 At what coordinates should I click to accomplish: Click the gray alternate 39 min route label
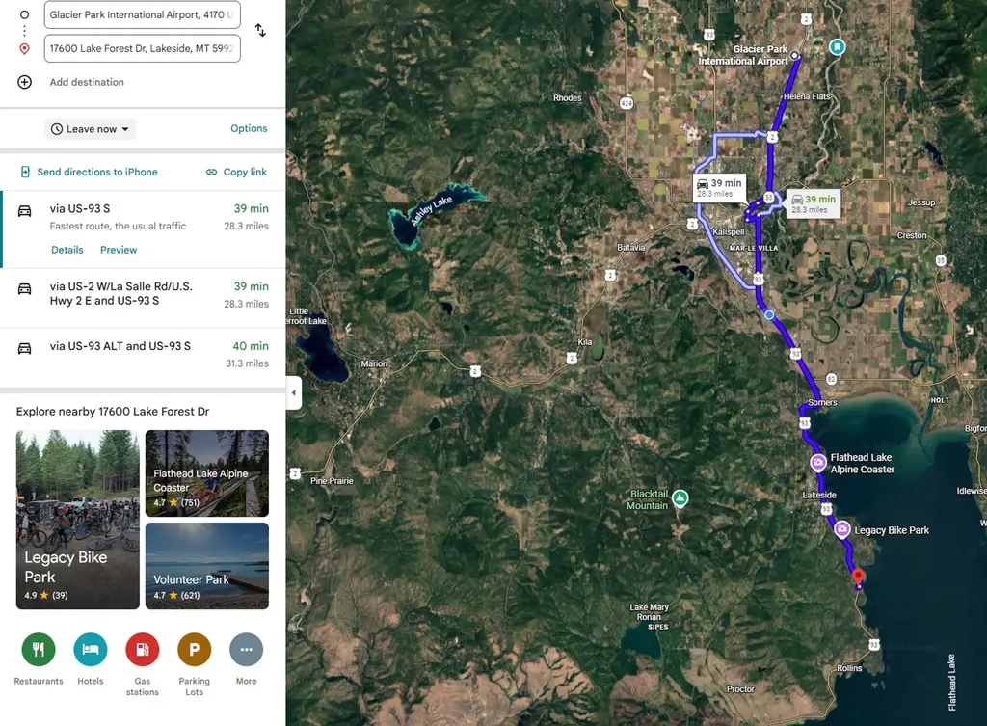tap(814, 203)
